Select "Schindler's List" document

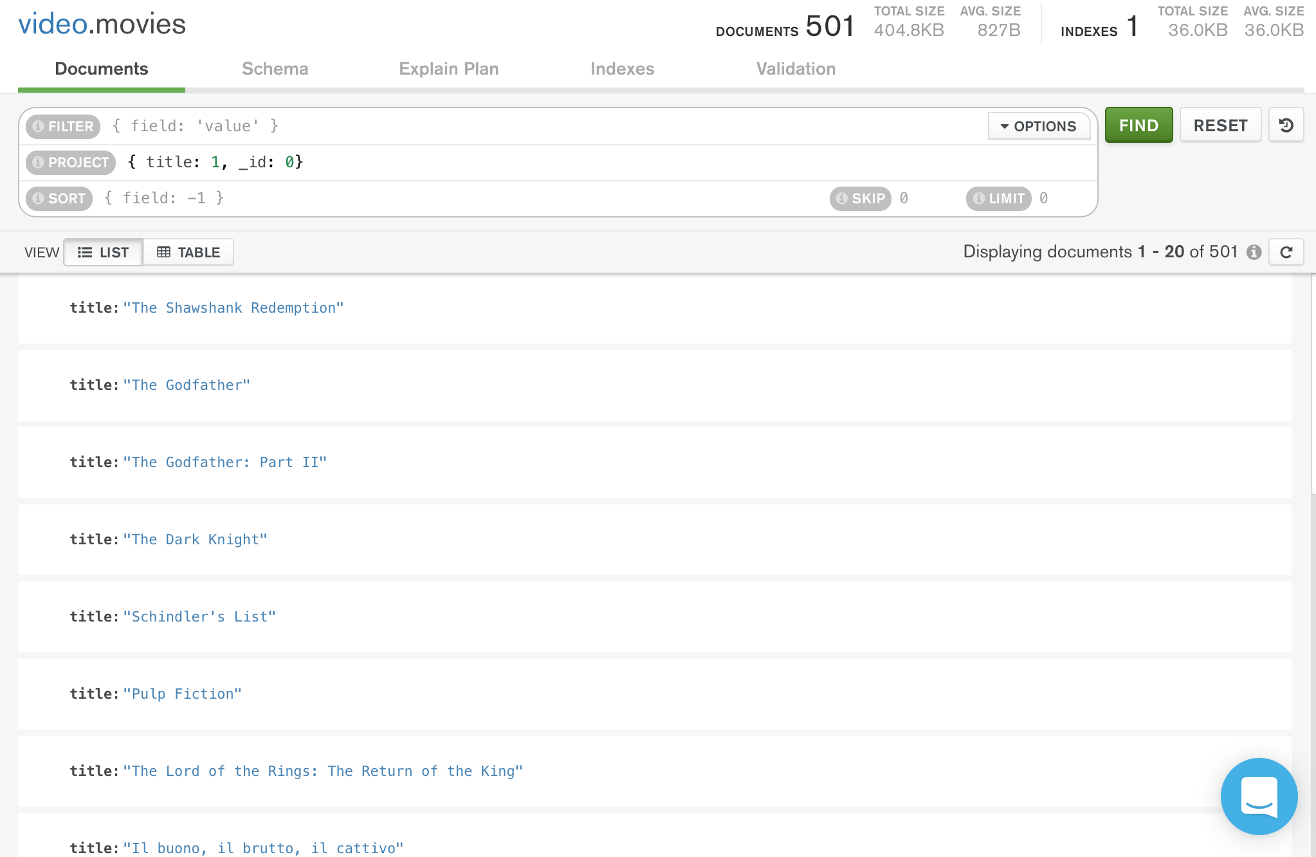655,617
